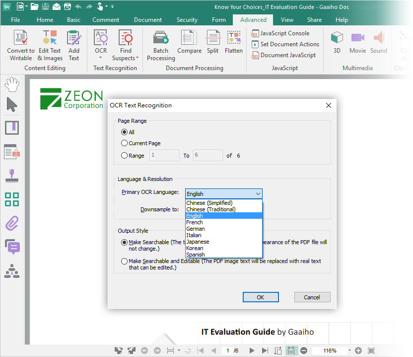Viewport: 413px width, 357px height.
Task: Choose Make Searchable output style
Action: (124, 242)
